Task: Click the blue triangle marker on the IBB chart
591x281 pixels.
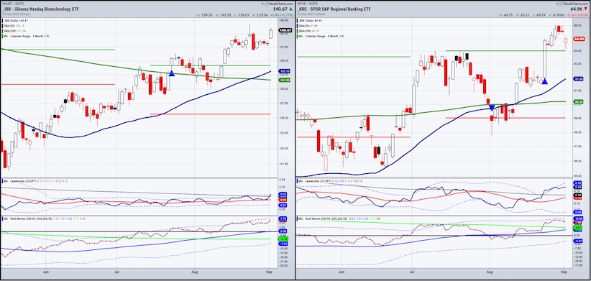Action: pyautogui.click(x=172, y=73)
